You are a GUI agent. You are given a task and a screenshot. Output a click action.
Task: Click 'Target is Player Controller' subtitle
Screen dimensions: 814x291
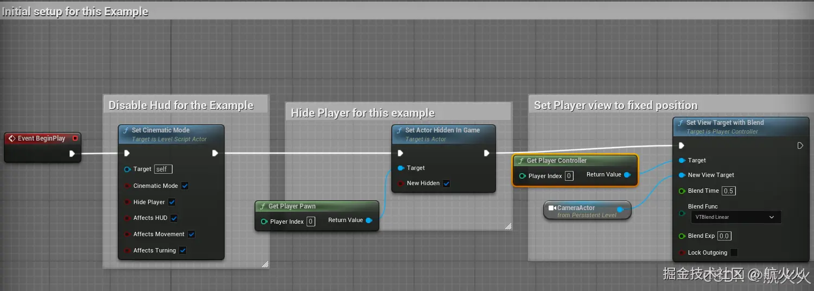click(722, 132)
